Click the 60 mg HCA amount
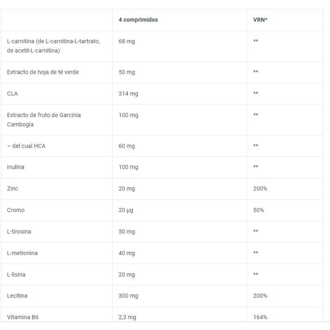330x330 pixels. [127, 146]
